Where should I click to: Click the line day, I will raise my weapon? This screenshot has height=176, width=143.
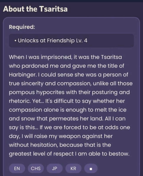pos(61,136)
